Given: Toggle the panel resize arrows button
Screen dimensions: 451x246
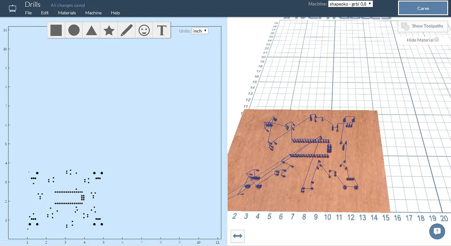Looking at the screenshot, I should 238,236.
